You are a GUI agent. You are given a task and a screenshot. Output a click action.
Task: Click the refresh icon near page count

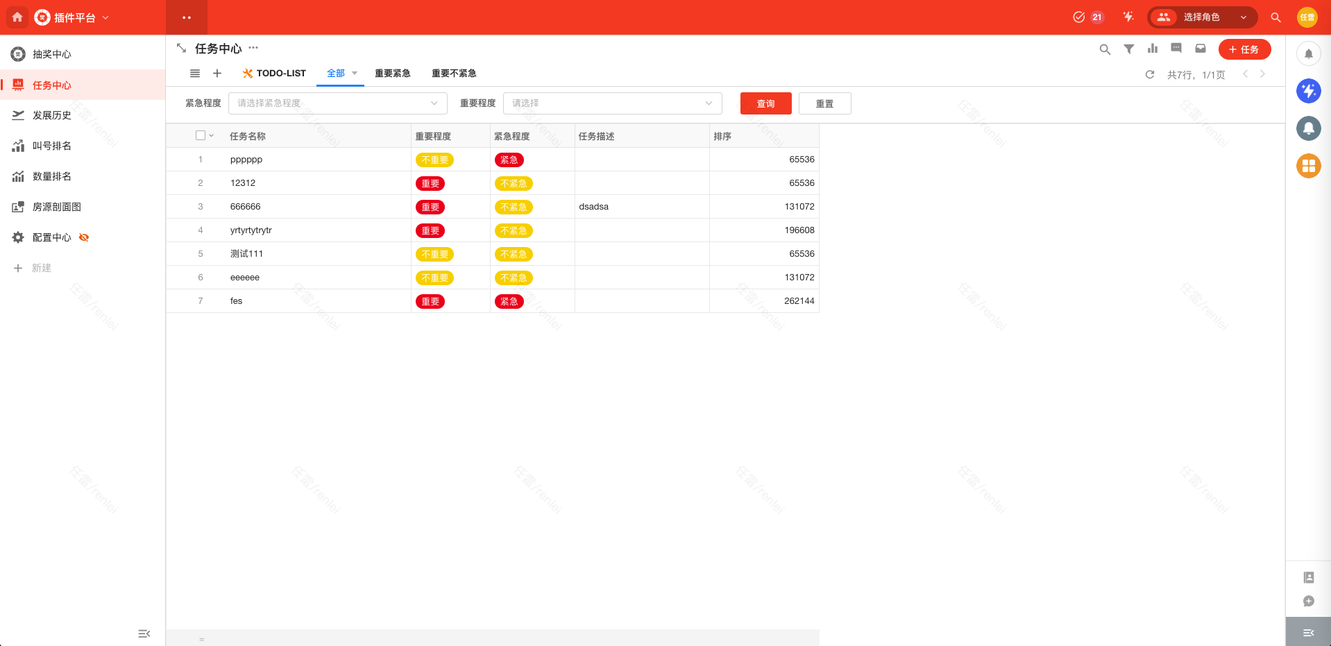tap(1150, 74)
